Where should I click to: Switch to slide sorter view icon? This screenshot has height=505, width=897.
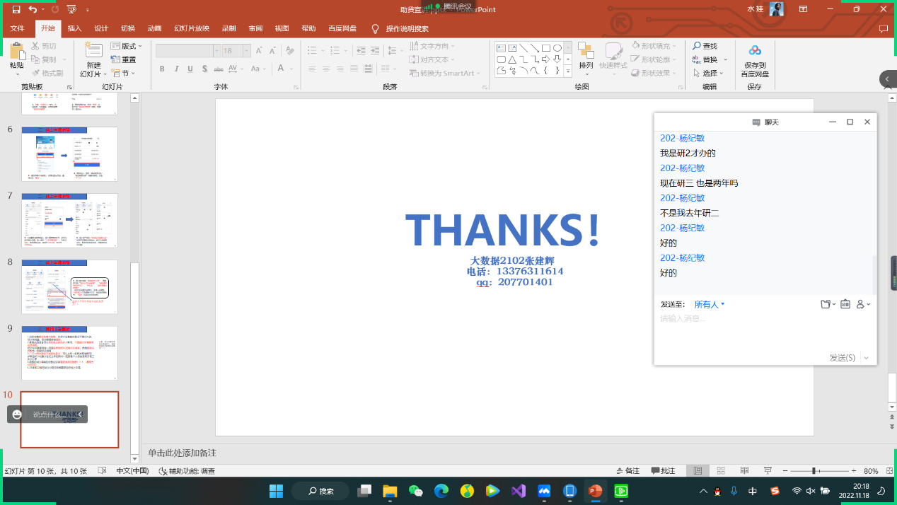coord(721,471)
